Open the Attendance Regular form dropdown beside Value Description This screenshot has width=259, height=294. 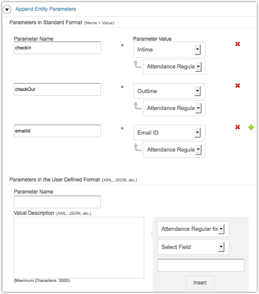click(193, 229)
